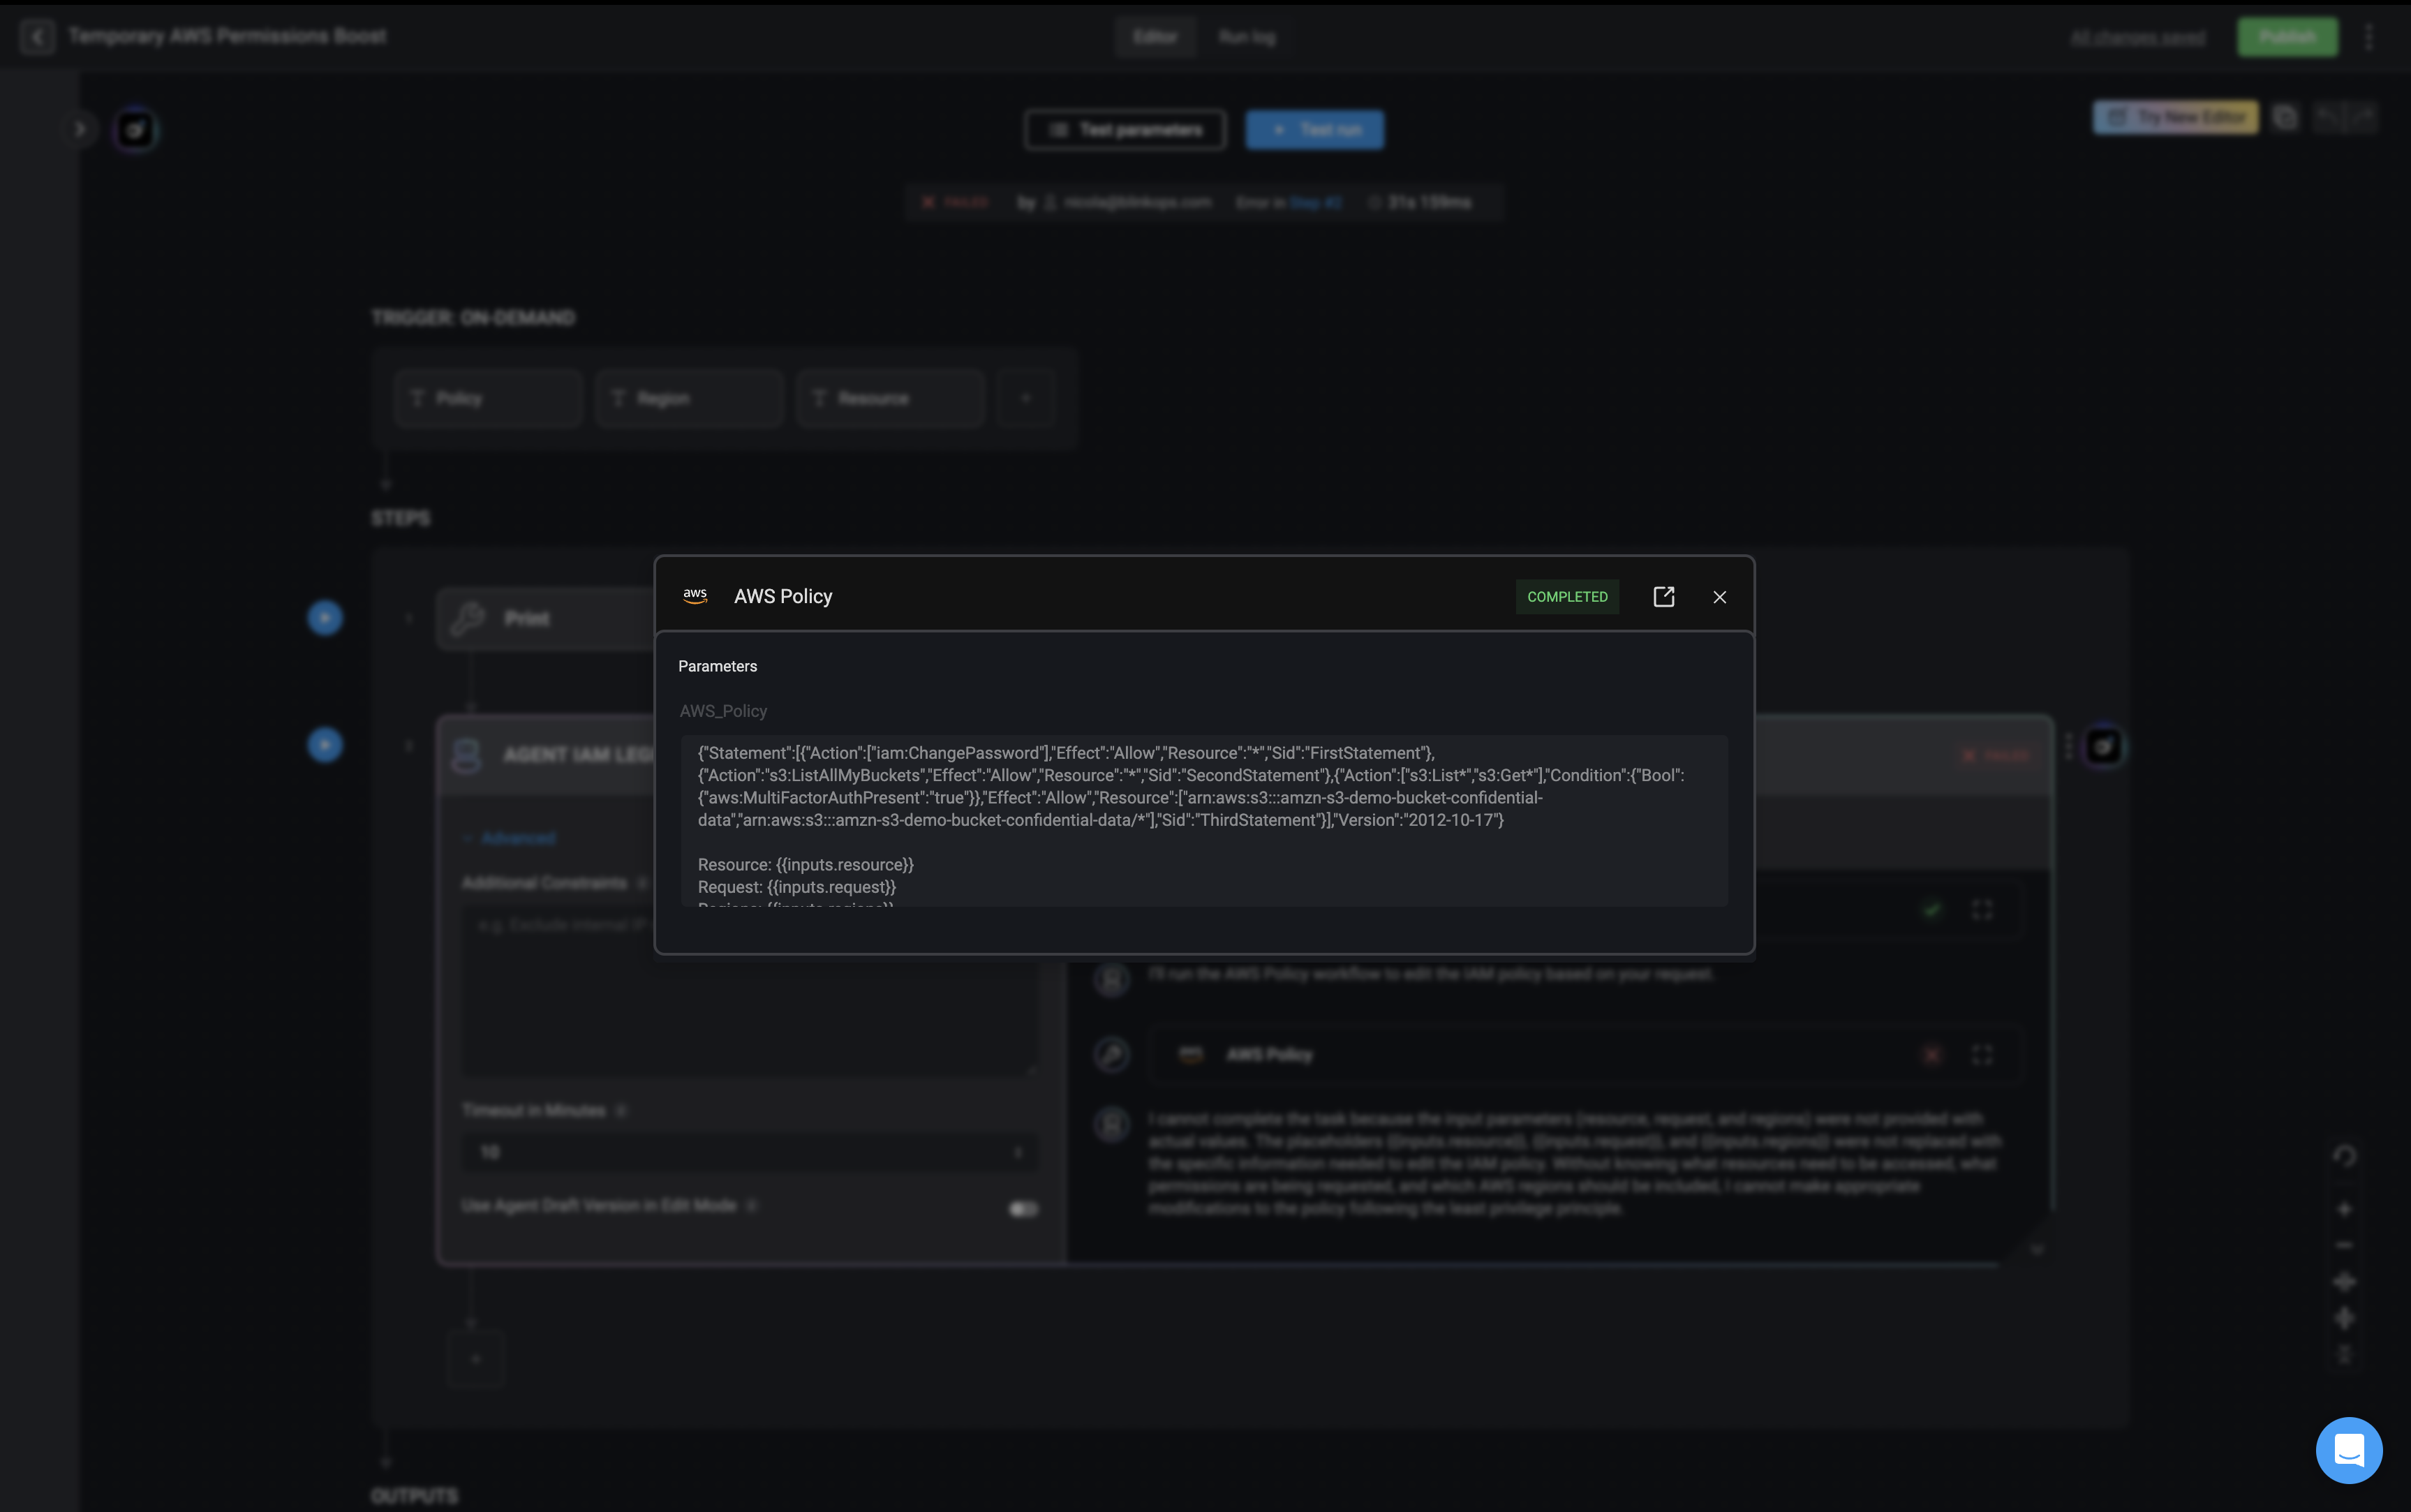The height and width of the screenshot is (1512, 2411).
Task: Select the Policy trigger parameter
Action: click(488, 398)
